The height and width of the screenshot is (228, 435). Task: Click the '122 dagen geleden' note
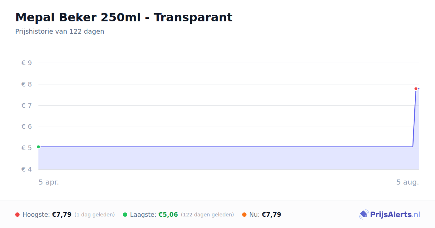point(207,215)
